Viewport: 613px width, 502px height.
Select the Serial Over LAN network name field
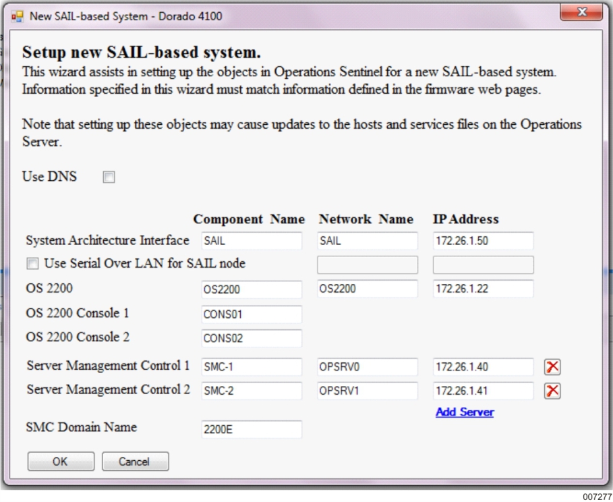coord(368,265)
